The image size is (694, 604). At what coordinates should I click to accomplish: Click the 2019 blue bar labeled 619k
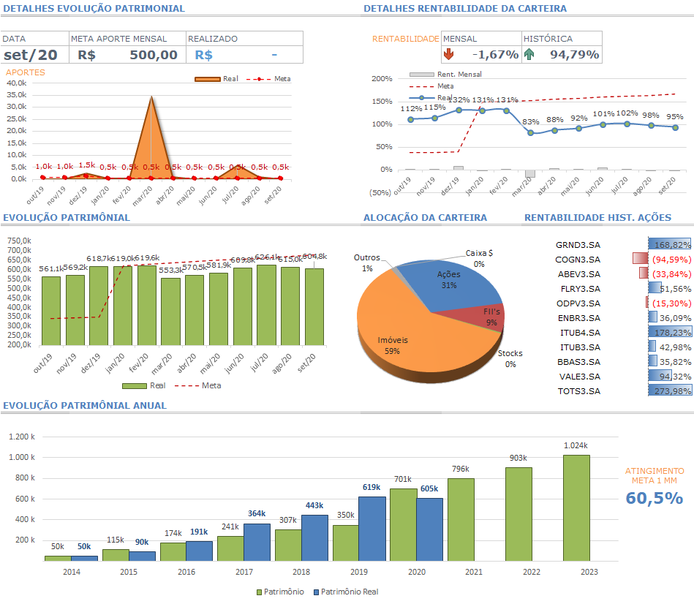pyautogui.click(x=371, y=529)
